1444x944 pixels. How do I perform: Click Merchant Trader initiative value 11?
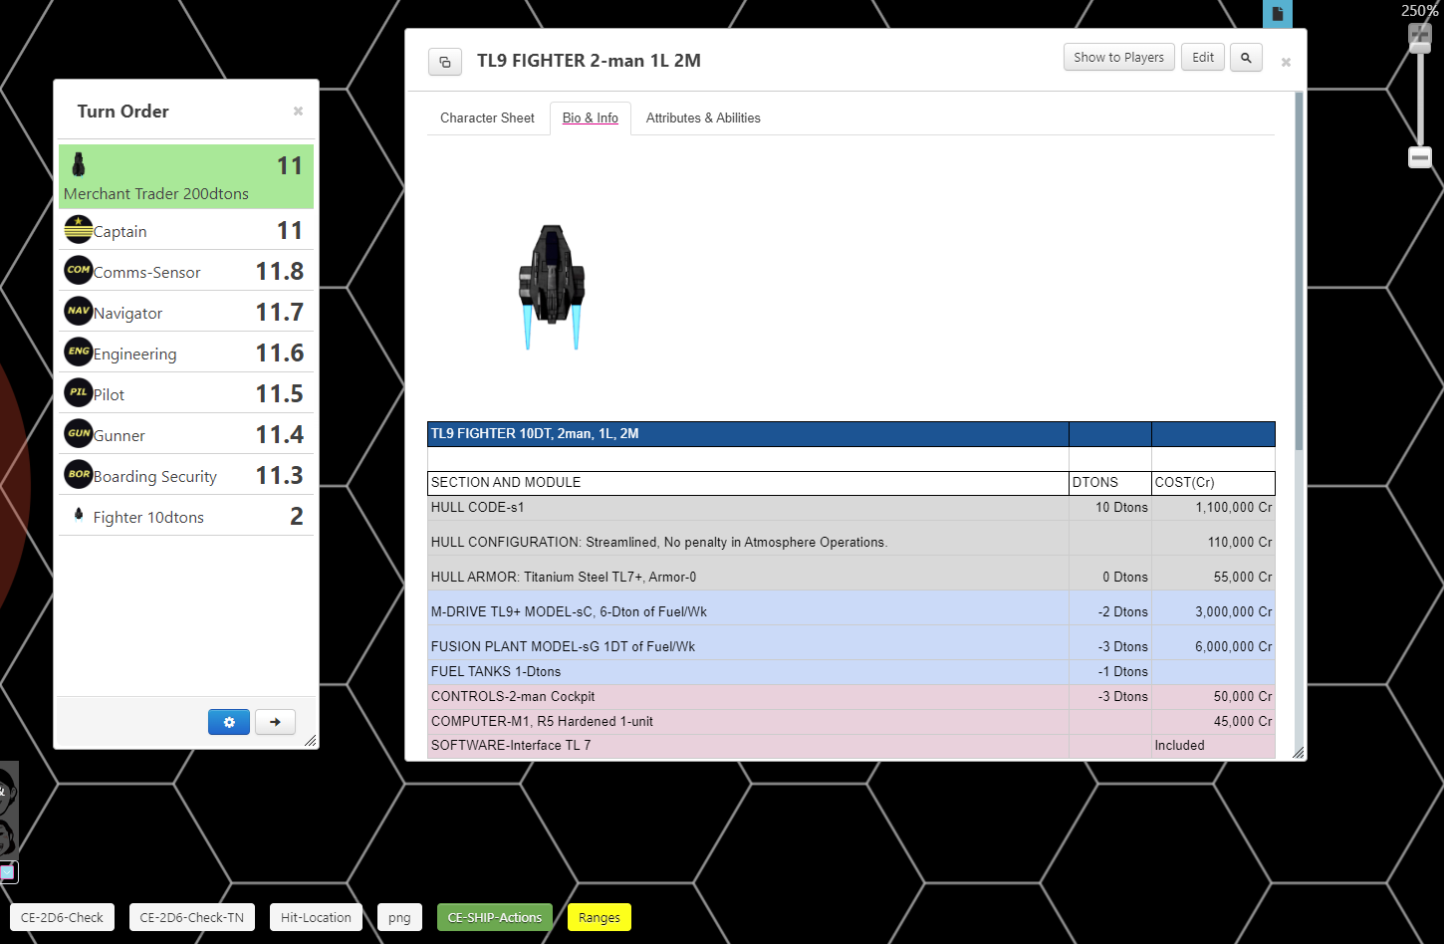click(x=290, y=165)
